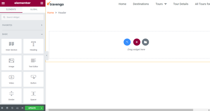Open the widgets grid panel icon
Screen dimensions: 210x111
coord(42,3)
